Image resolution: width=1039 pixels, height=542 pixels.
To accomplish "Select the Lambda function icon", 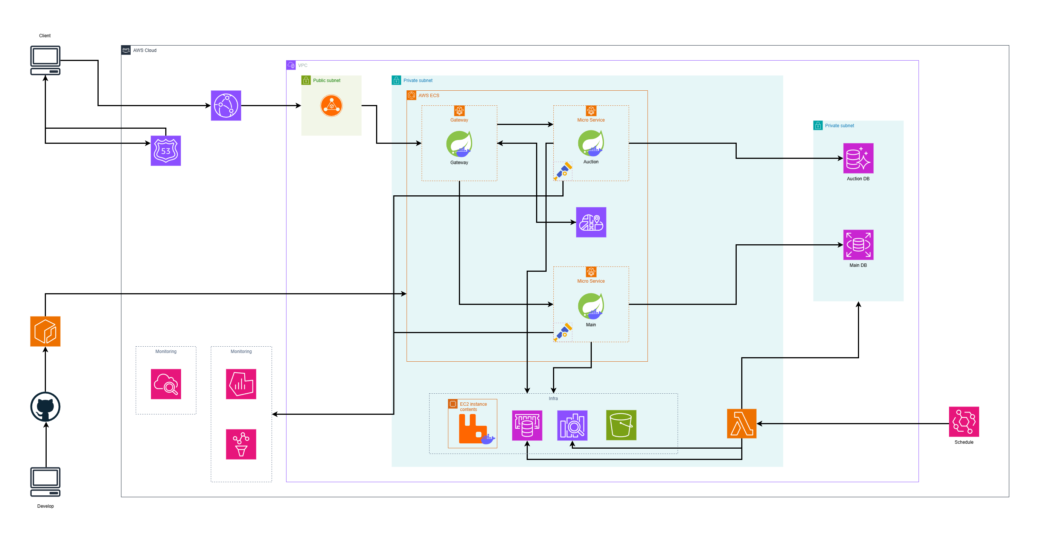I will (x=741, y=423).
